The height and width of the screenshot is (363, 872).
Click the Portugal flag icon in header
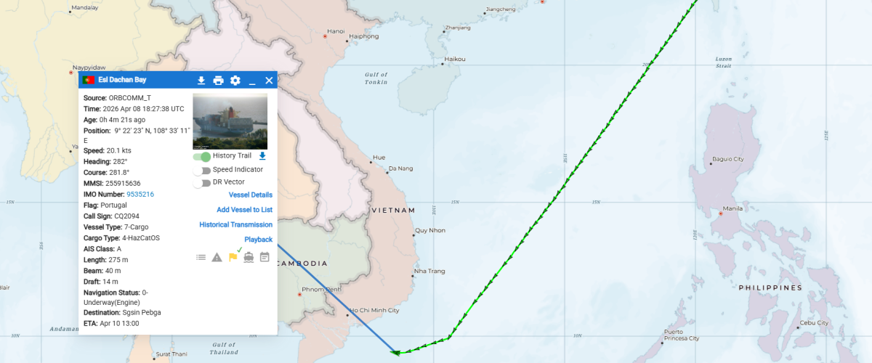point(88,81)
